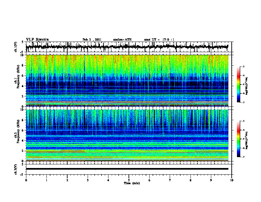The image size is (261, 202).
Task: Click time axis tick label "1"
Action: click(x=46, y=180)
